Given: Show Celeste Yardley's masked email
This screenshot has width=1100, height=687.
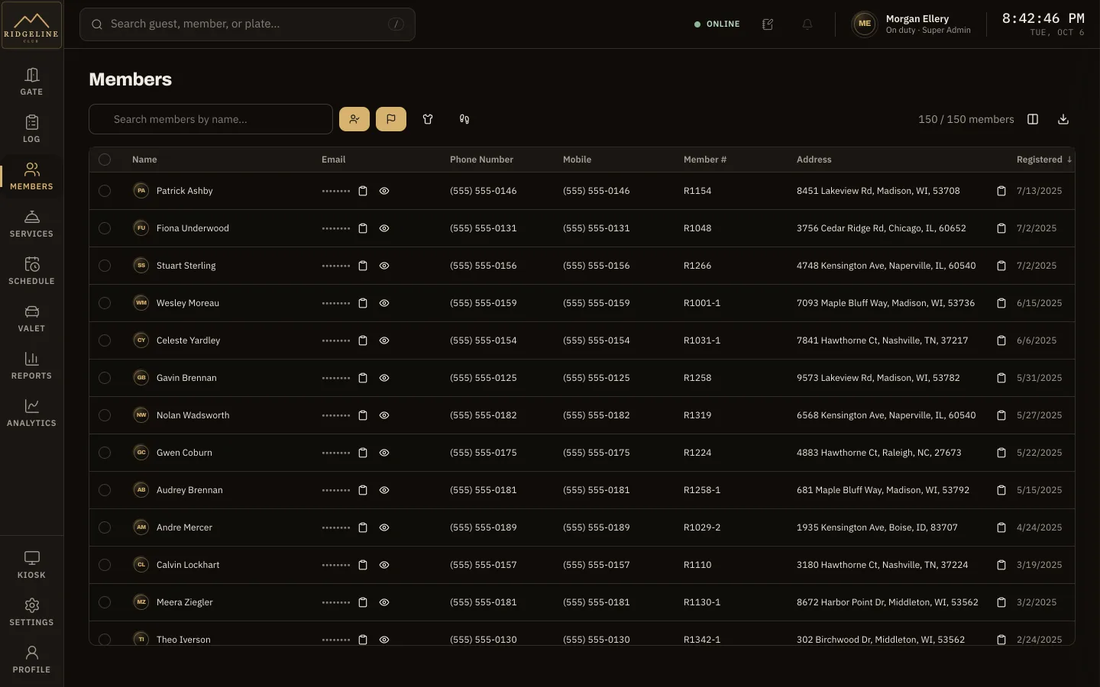Looking at the screenshot, I should pyautogui.click(x=384, y=340).
